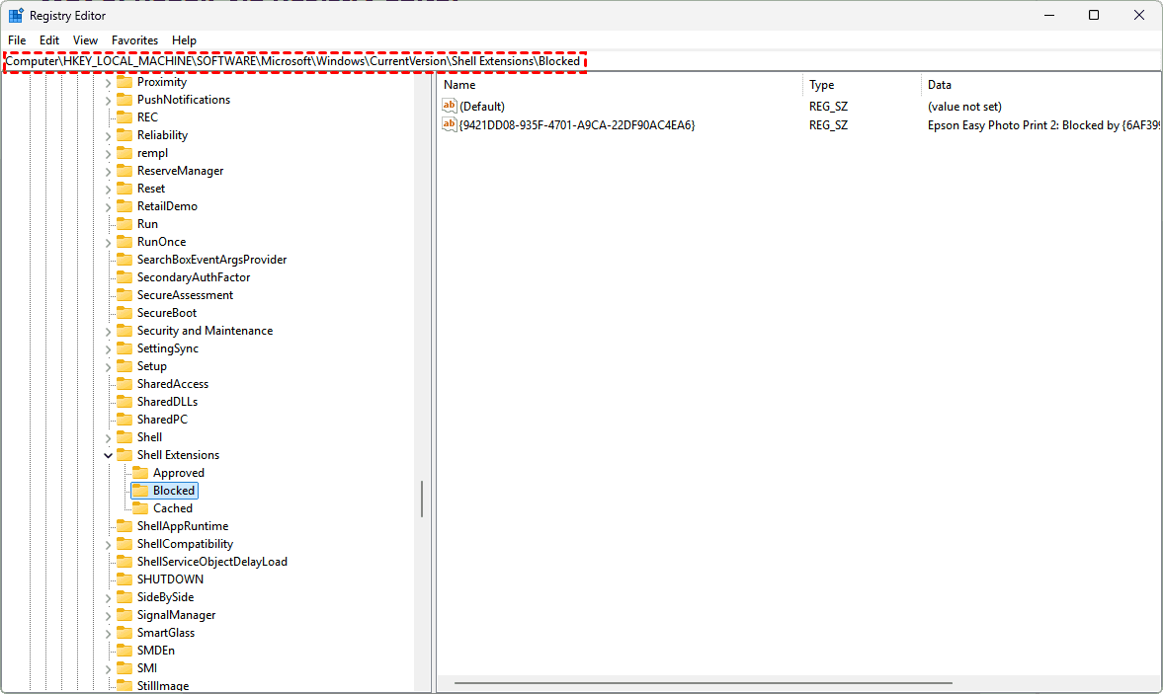
Task: Expand the Security and Maintenance key
Action: (108, 331)
